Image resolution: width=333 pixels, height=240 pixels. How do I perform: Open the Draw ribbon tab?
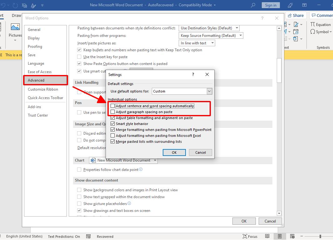click(x=17, y=16)
